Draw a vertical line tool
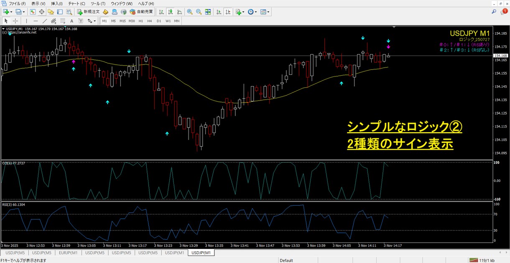Image resolution: width=510 pixels, height=263 pixels. tap(27, 21)
